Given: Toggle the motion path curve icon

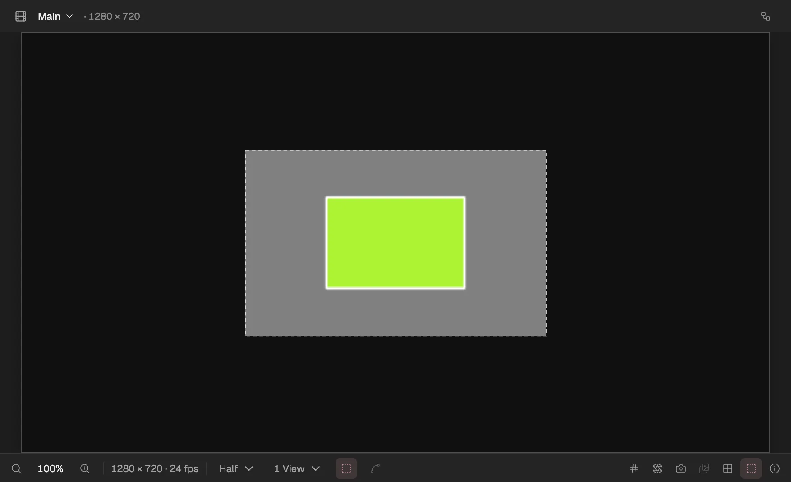Looking at the screenshot, I should [375, 468].
